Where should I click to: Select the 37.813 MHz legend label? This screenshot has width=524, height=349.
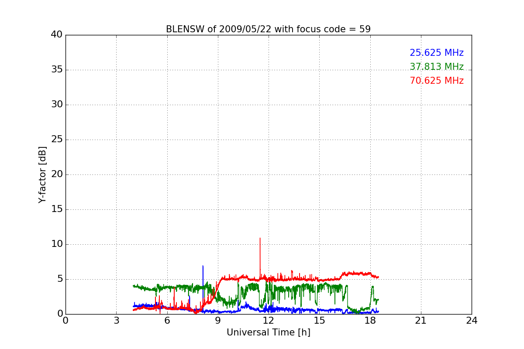click(x=437, y=67)
